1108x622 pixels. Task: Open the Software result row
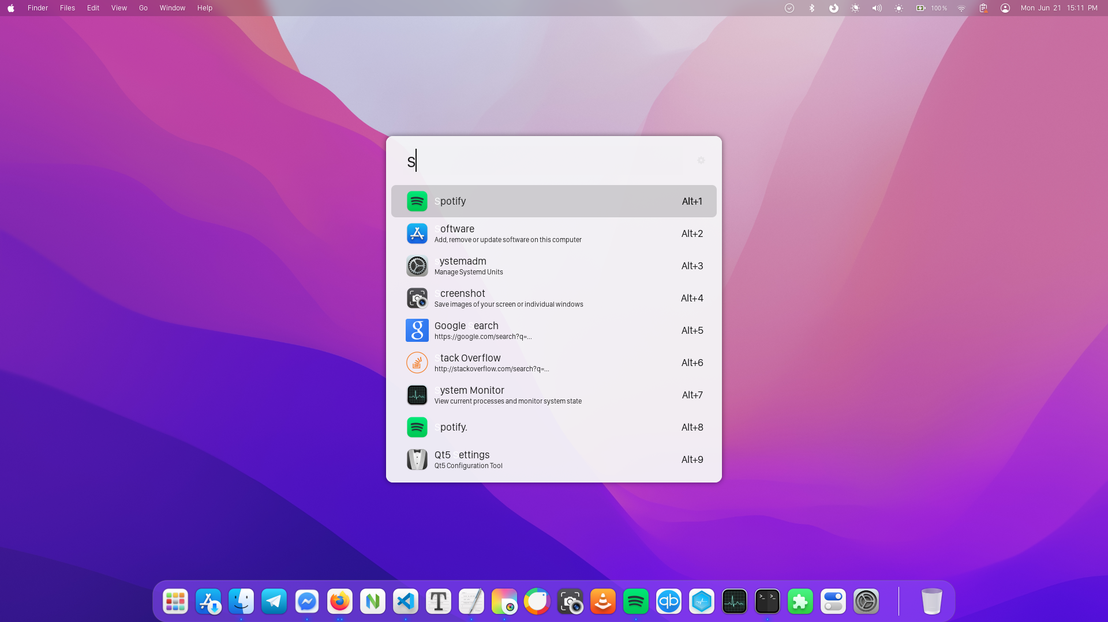[x=554, y=233]
